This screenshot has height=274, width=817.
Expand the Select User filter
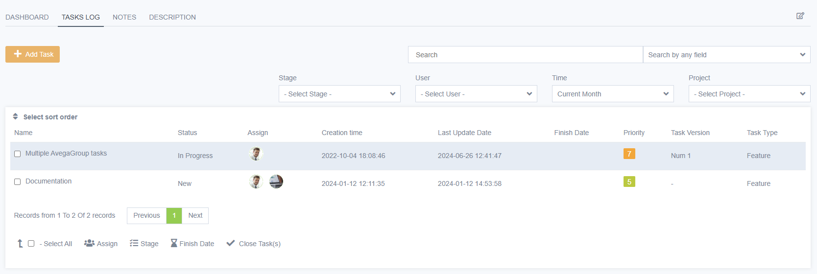tap(476, 94)
